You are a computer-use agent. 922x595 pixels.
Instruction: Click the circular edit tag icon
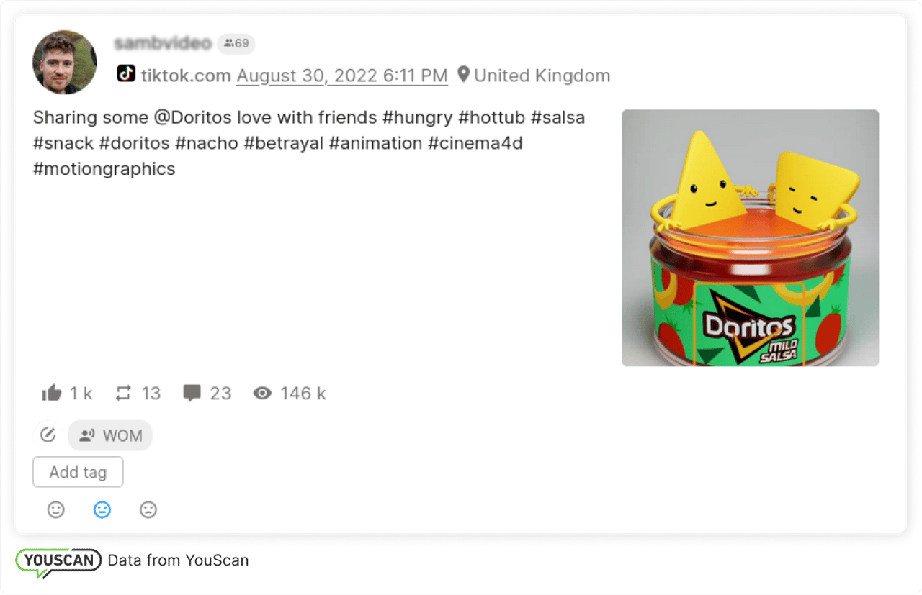click(48, 435)
